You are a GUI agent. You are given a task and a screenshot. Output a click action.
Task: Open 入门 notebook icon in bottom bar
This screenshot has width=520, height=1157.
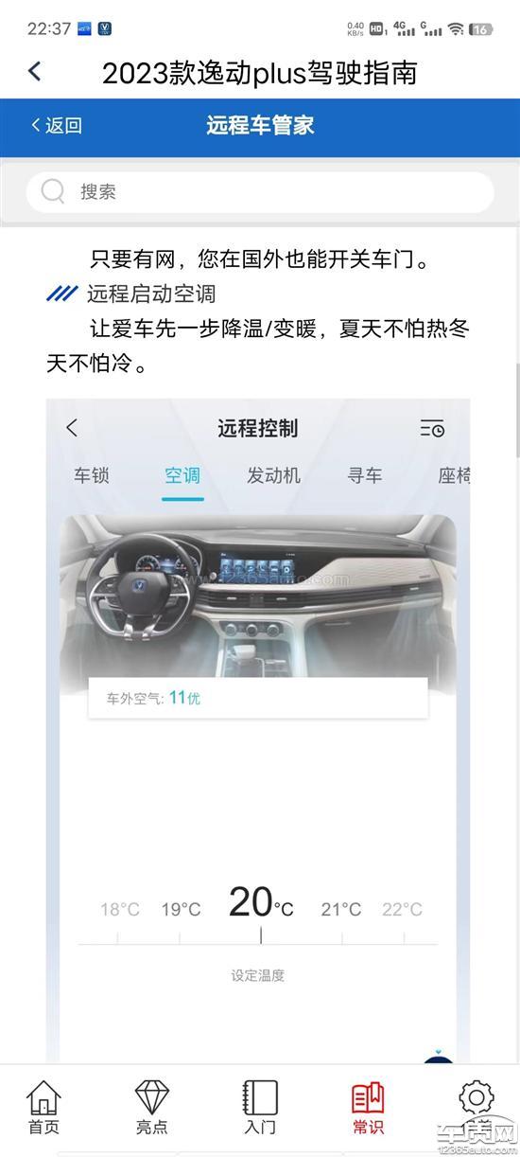(x=260, y=1107)
